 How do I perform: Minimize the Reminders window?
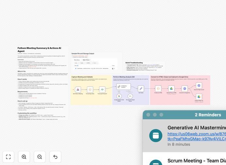(155, 115)
